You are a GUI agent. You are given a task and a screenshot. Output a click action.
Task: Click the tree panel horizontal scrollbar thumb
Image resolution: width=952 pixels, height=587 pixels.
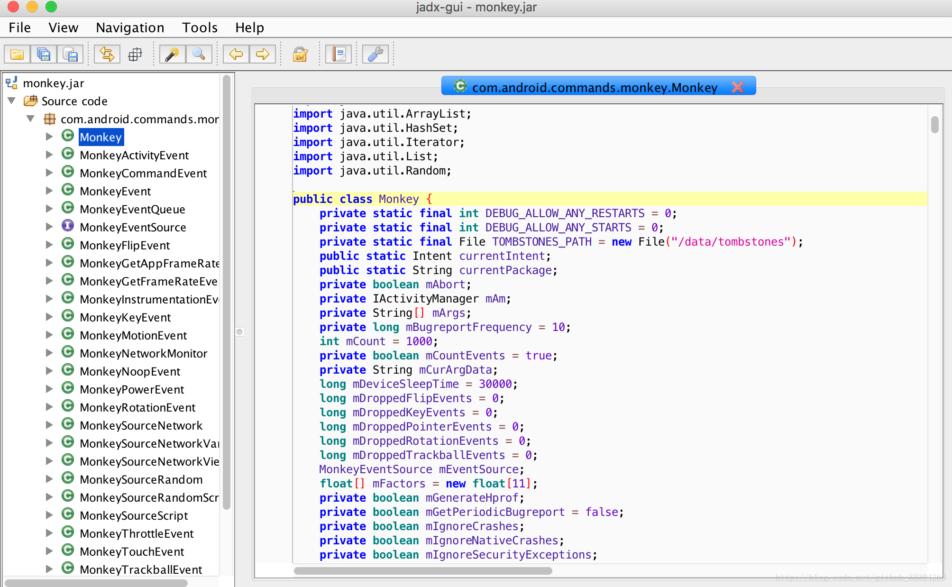pos(96,583)
